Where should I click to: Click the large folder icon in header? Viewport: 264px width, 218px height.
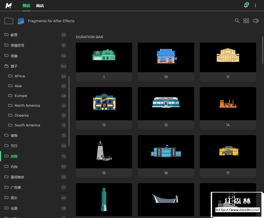coord(9,21)
